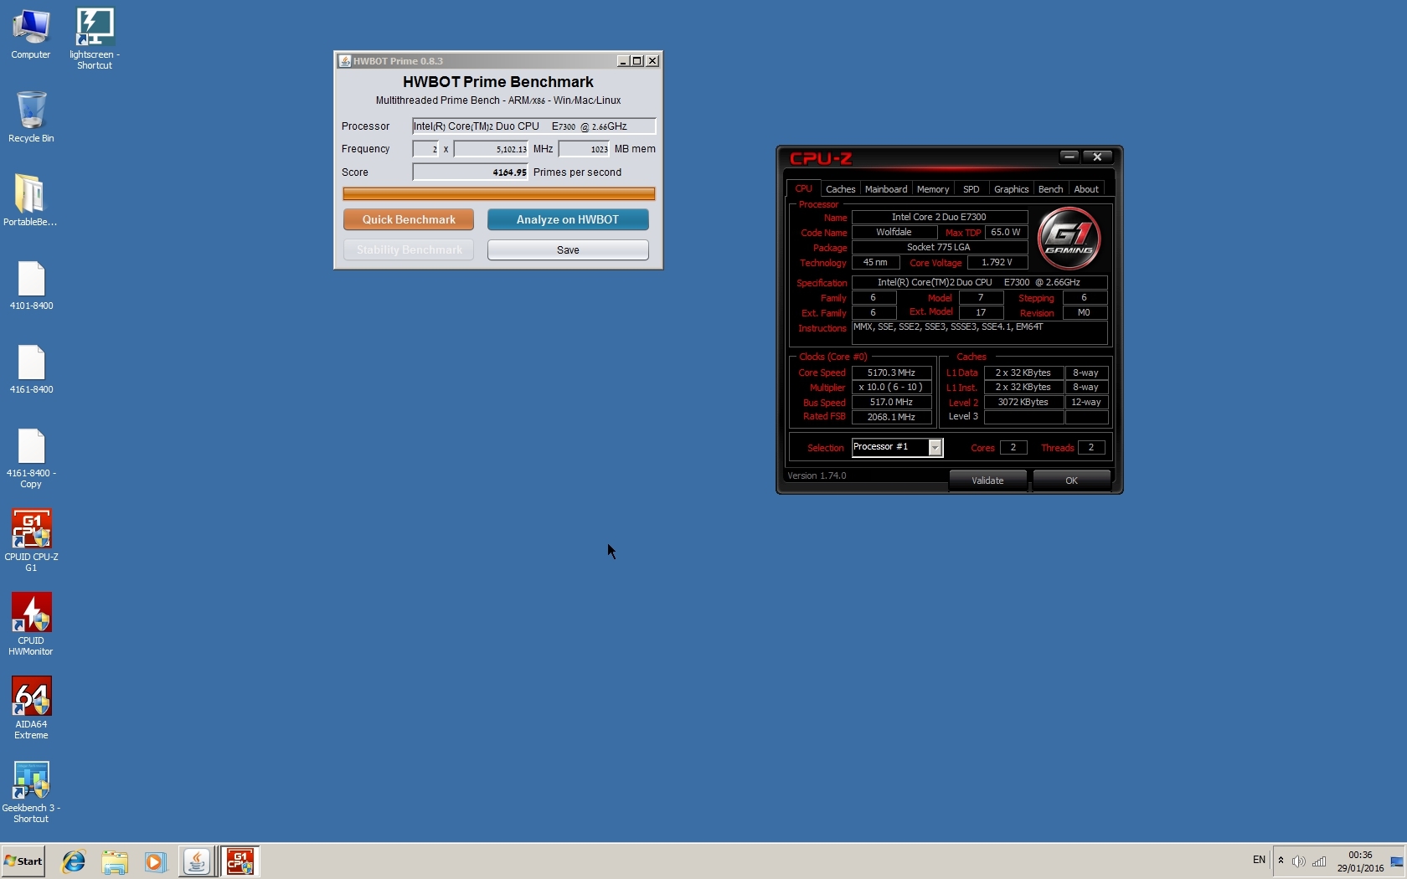1407x879 pixels.
Task: Click the Rated FSB value 2068.1 MHz
Action: [x=892, y=417]
